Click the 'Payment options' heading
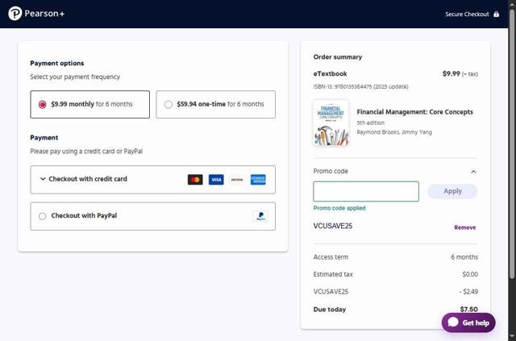 [57, 63]
